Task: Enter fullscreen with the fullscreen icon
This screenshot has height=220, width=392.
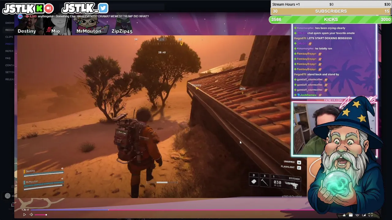Action: click(371, 215)
